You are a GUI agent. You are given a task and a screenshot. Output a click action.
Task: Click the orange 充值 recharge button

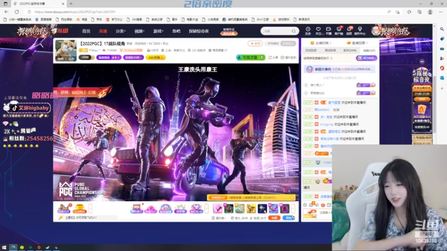coord(274,218)
